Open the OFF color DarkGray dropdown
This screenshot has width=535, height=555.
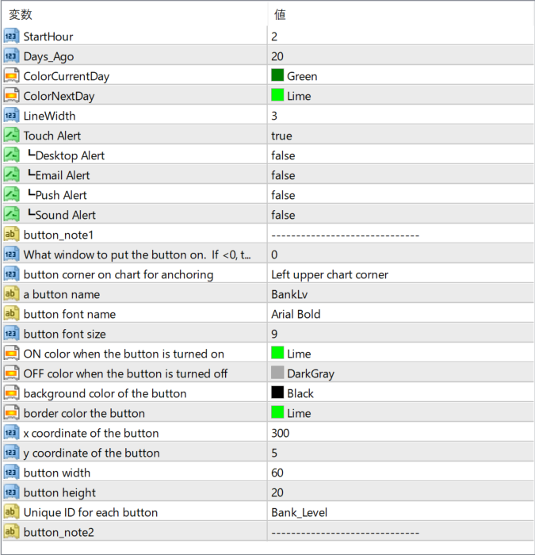tap(400, 373)
